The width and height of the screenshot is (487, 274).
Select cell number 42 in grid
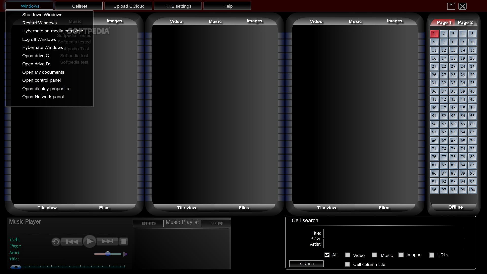point(444,99)
